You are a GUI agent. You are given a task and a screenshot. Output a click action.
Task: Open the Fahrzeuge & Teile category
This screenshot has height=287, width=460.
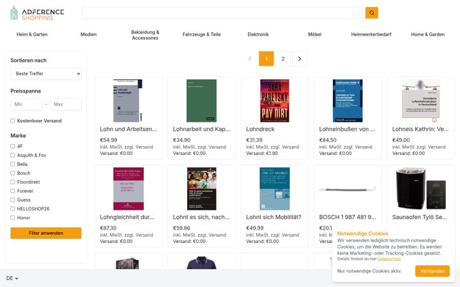click(201, 34)
